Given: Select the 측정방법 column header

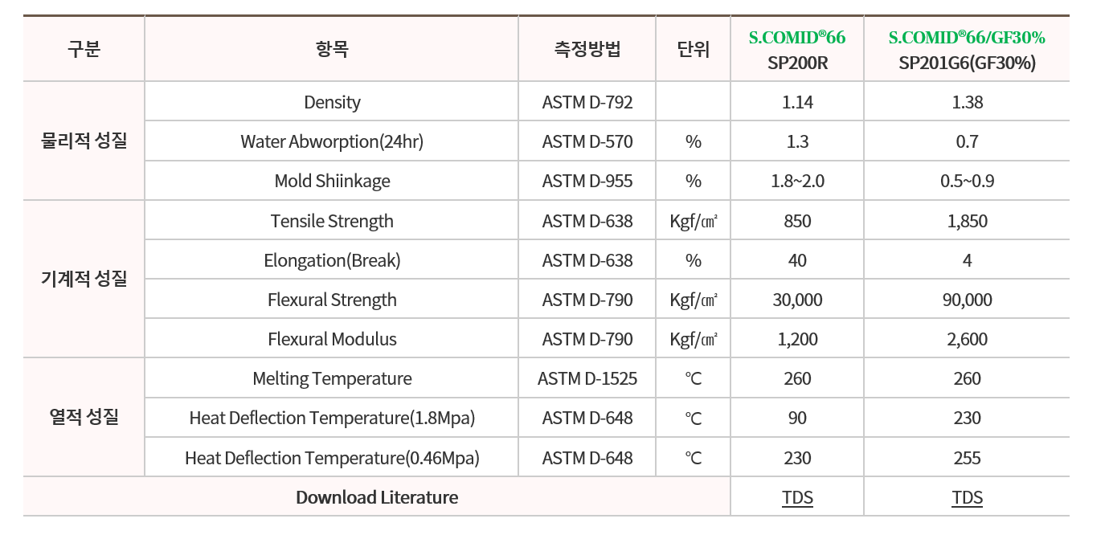Looking at the screenshot, I should coord(587,49).
